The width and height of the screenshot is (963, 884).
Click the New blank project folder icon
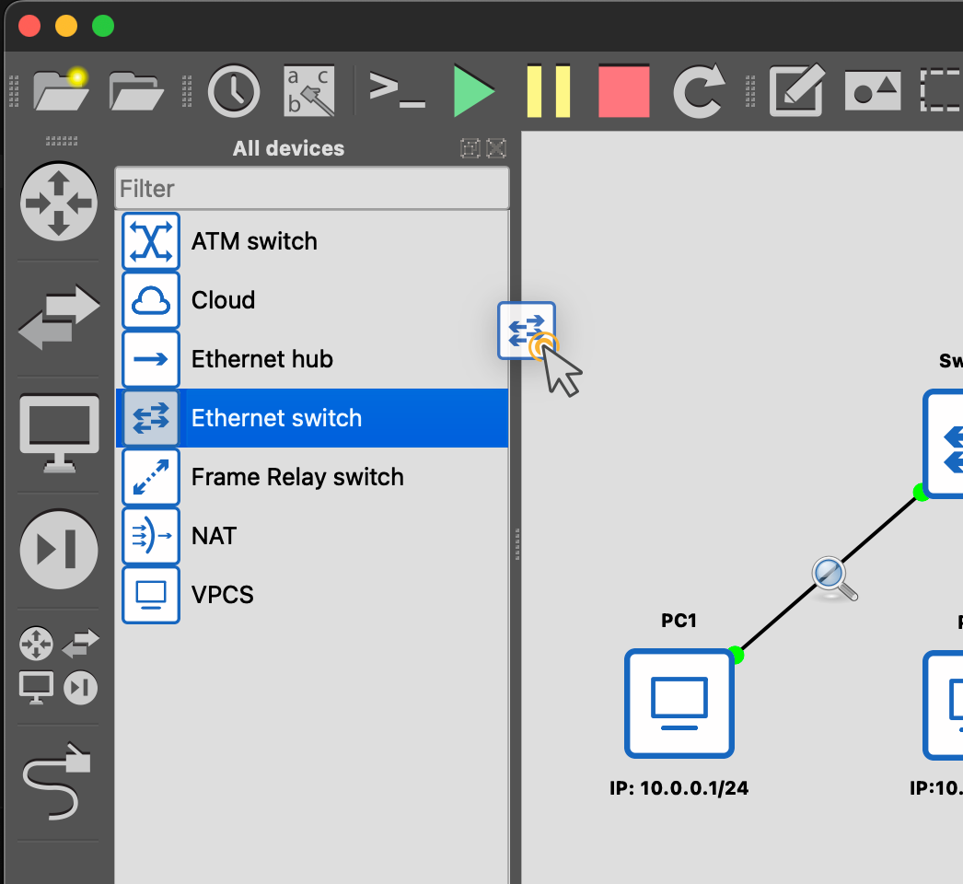[x=60, y=90]
